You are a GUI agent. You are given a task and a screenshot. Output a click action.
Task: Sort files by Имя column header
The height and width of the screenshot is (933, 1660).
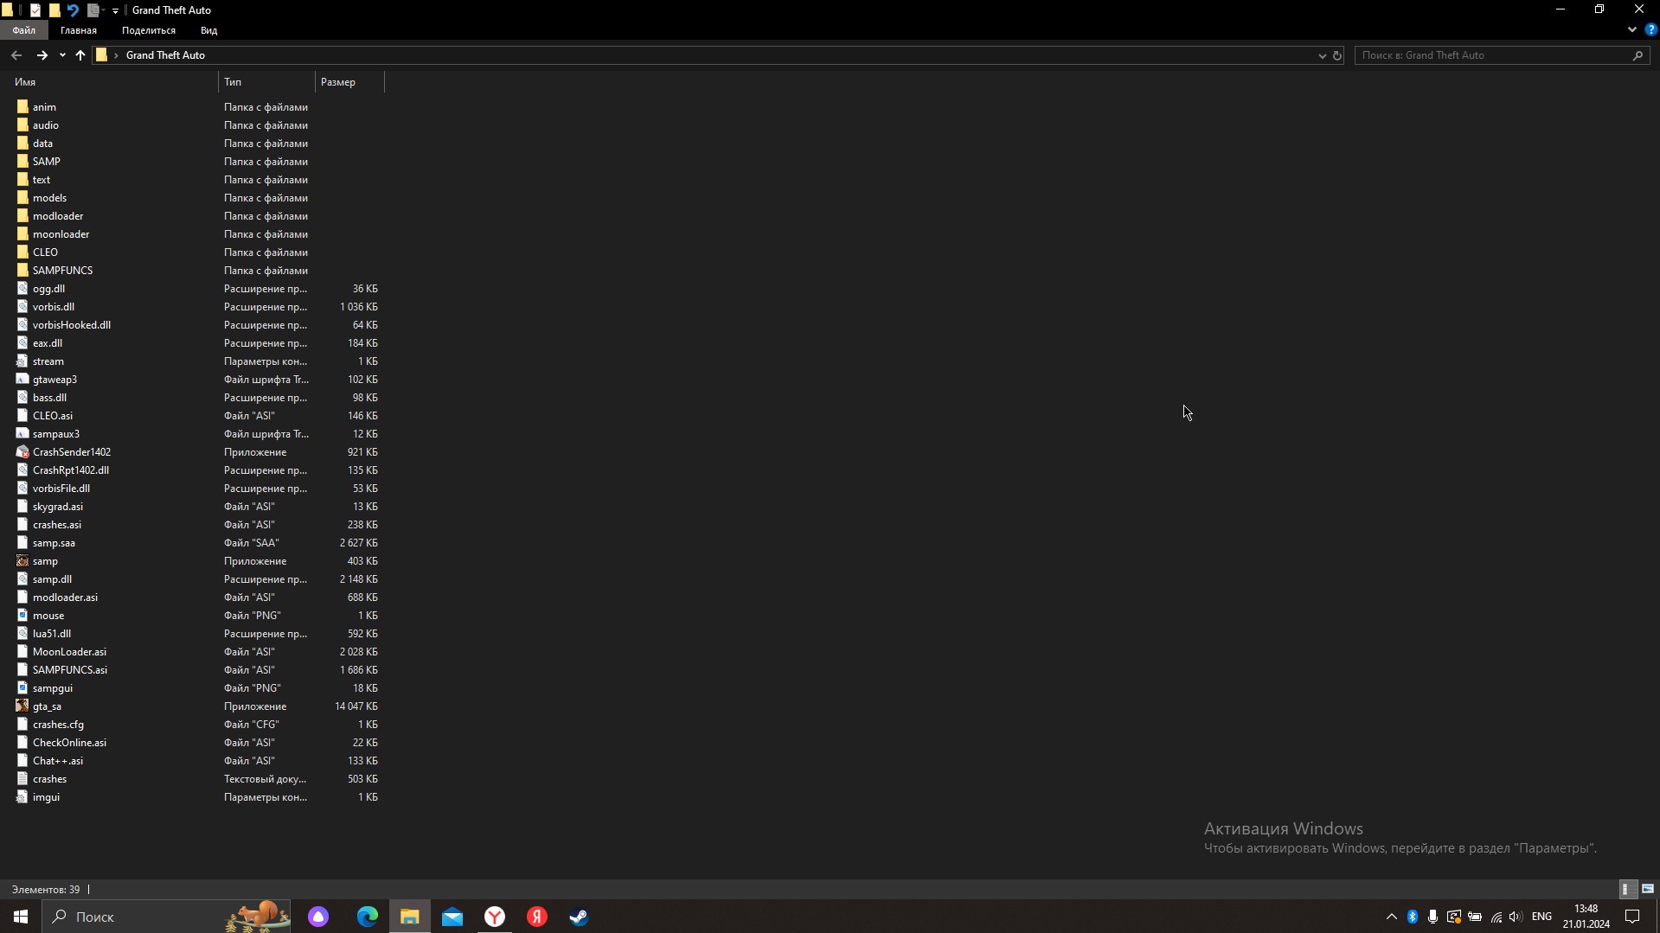coord(26,82)
